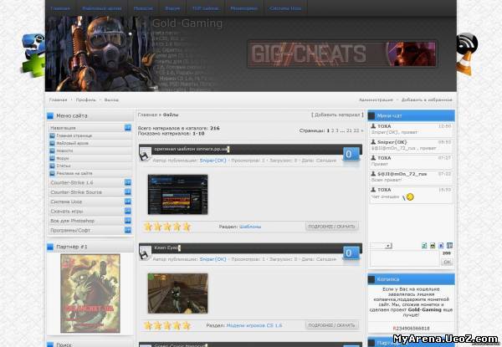Open the Шаблоны category link
The width and height of the screenshot is (502, 347).
250,227
